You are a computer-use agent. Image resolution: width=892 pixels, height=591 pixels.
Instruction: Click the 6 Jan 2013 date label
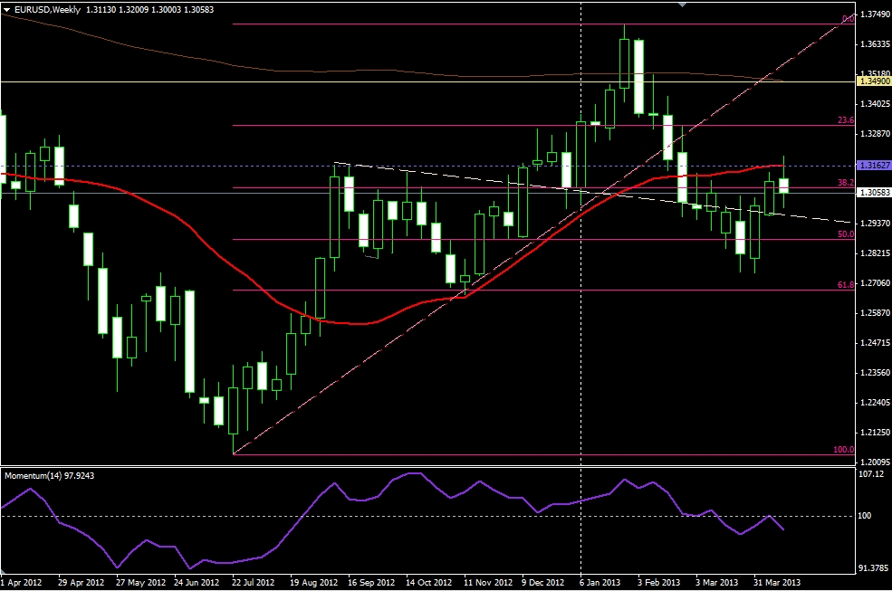click(x=599, y=584)
